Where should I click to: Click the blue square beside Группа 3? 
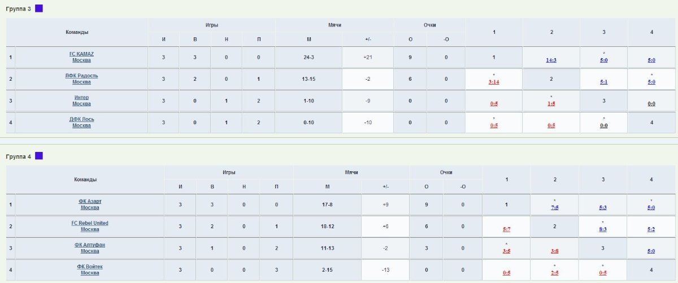tap(38, 8)
